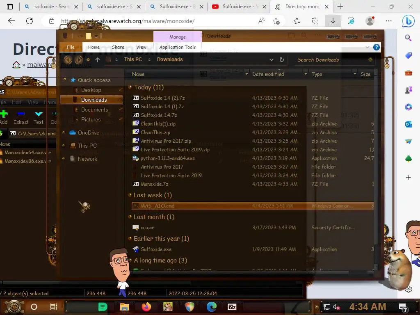The width and height of the screenshot is (420, 315).
Task: Open the Type column filter dropdown
Action: point(355,74)
